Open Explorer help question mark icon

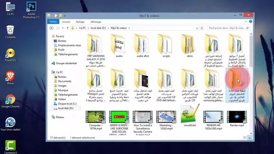point(250,21)
